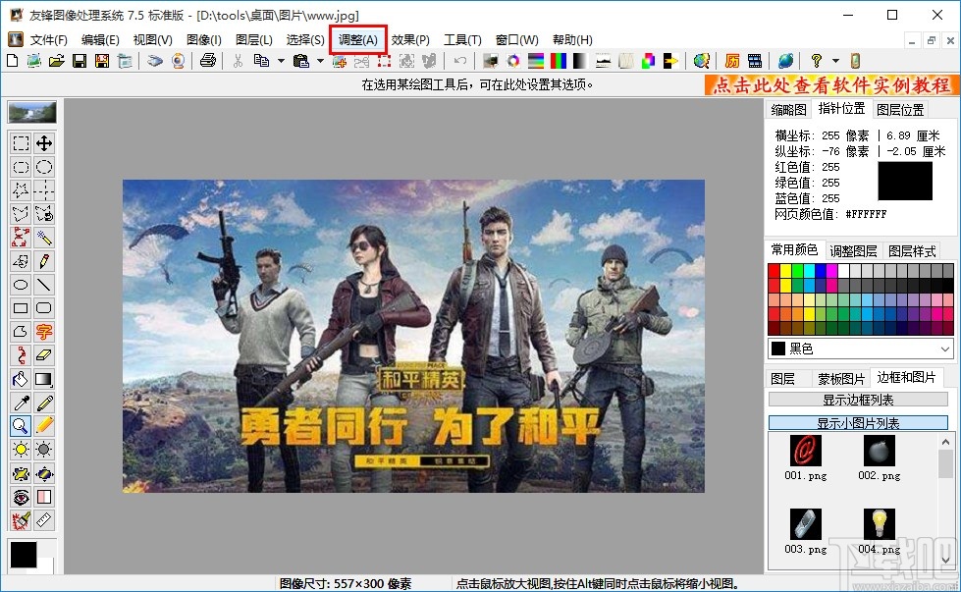Open file with the yellow folder icon
The image size is (961, 592).
tap(56, 61)
